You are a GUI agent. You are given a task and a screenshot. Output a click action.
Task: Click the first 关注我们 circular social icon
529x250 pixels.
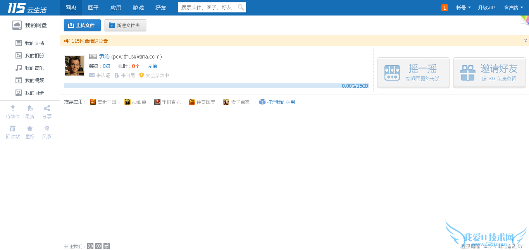point(90,246)
